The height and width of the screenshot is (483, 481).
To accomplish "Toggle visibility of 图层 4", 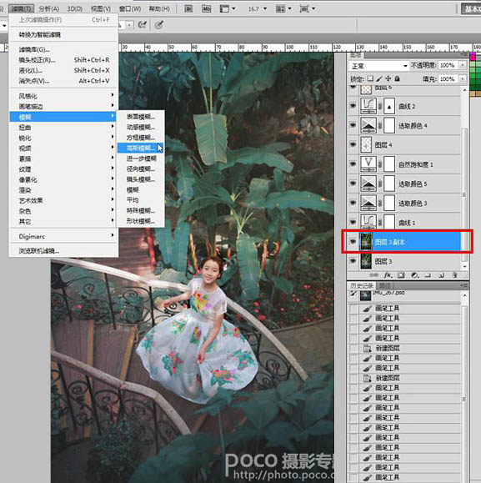I will (x=353, y=144).
